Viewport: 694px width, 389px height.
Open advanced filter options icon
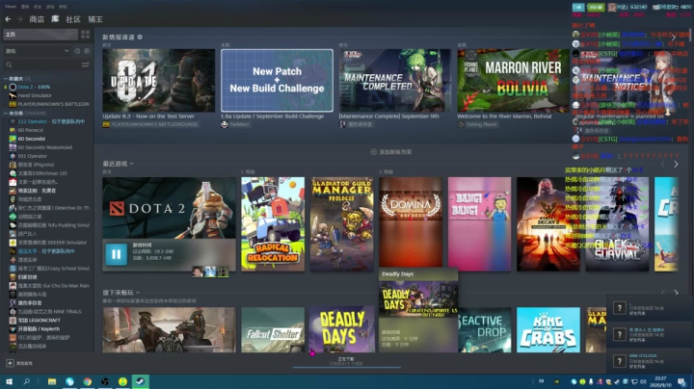tap(86, 65)
